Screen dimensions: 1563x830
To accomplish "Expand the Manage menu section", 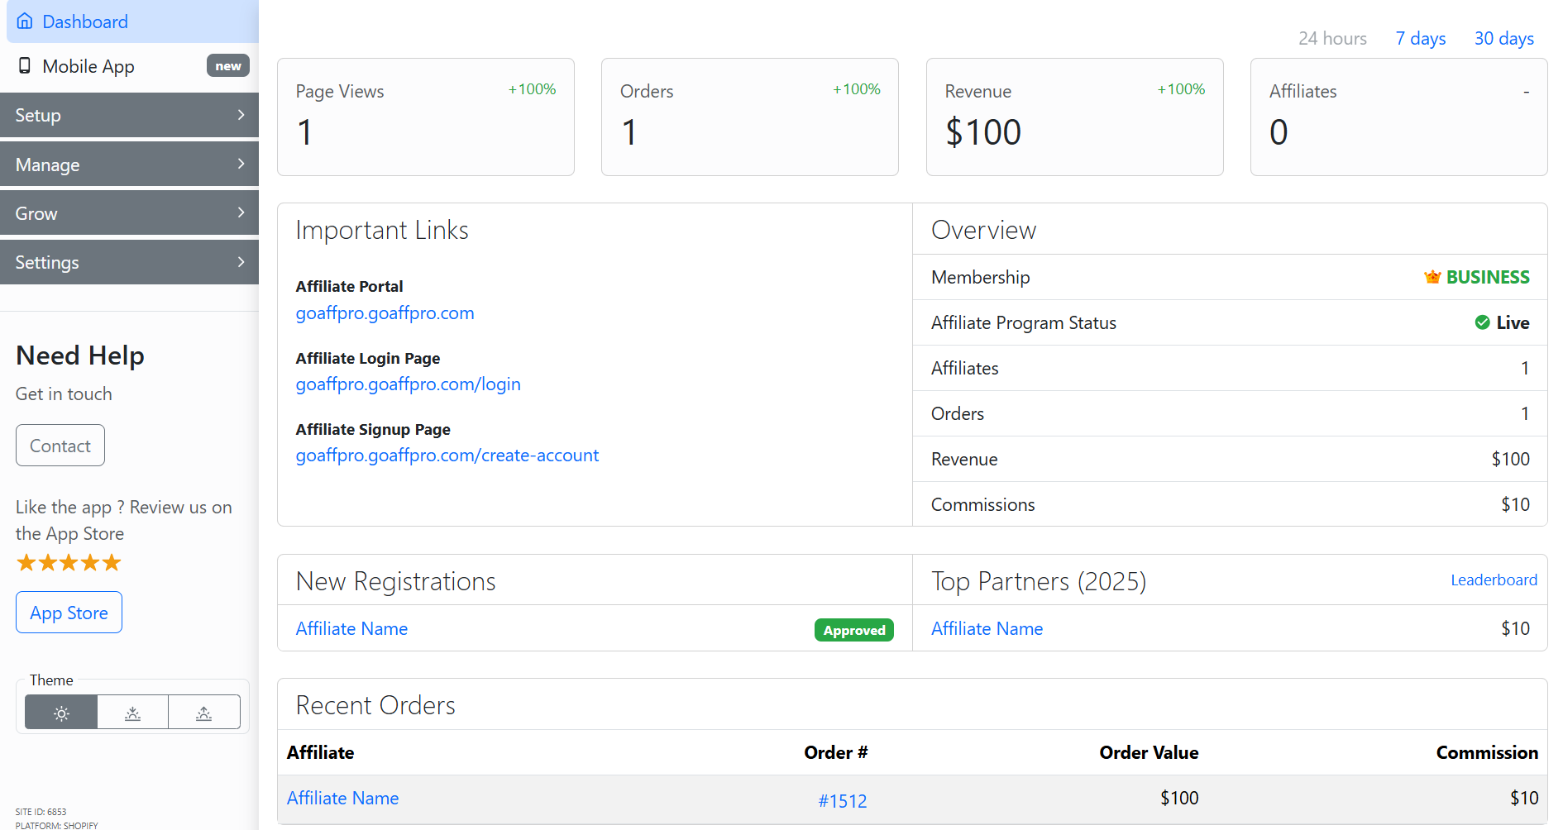I will (129, 165).
